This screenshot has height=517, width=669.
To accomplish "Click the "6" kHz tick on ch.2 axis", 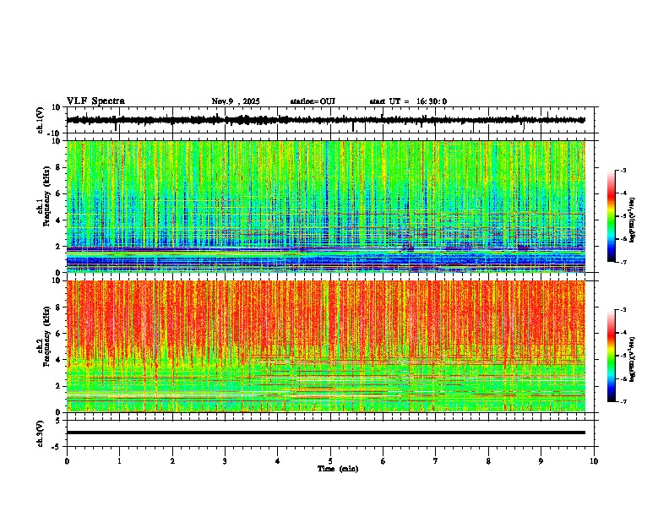I will click(58, 333).
